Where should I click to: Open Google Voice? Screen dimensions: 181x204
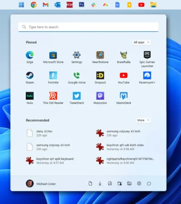tap(76, 78)
